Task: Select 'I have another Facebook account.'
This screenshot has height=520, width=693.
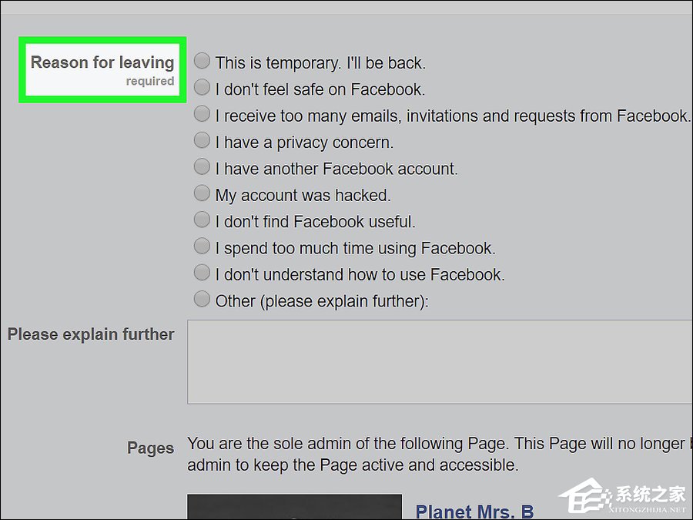Action: point(202,166)
